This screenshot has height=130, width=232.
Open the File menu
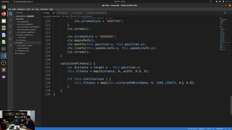pyautogui.click(x=10, y=9)
